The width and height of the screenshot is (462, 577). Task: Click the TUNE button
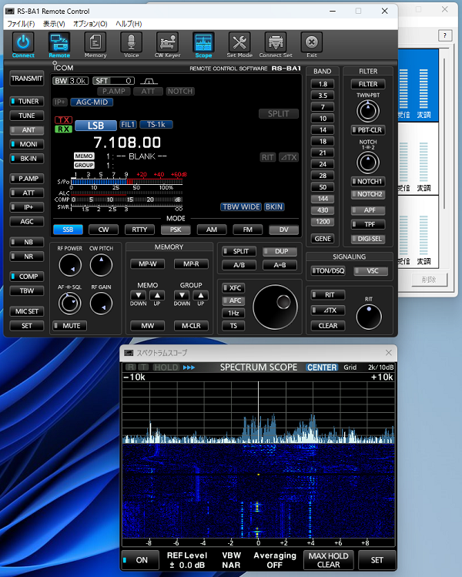pos(26,116)
